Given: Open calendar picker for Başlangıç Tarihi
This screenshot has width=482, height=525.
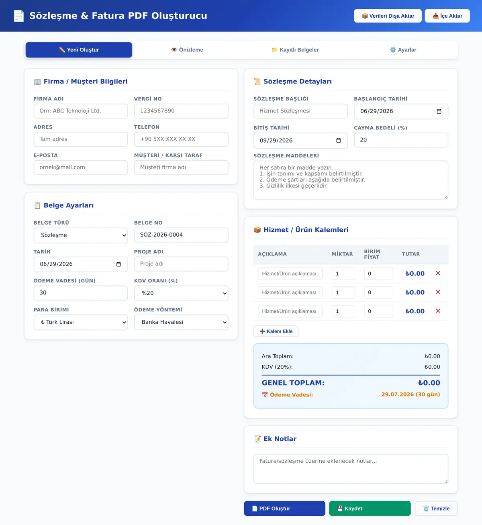Looking at the screenshot, I should [x=439, y=111].
